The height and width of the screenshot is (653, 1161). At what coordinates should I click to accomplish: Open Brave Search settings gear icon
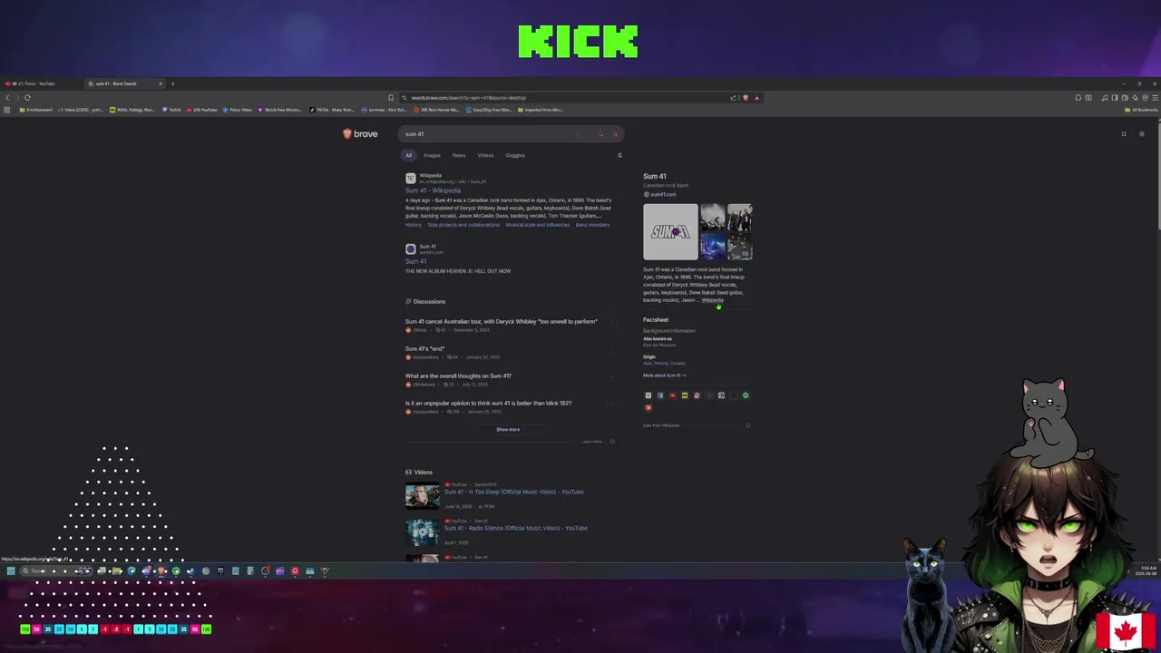click(x=1141, y=134)
